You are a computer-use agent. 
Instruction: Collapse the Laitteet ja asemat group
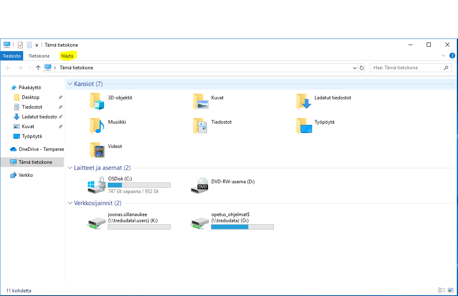70,168
